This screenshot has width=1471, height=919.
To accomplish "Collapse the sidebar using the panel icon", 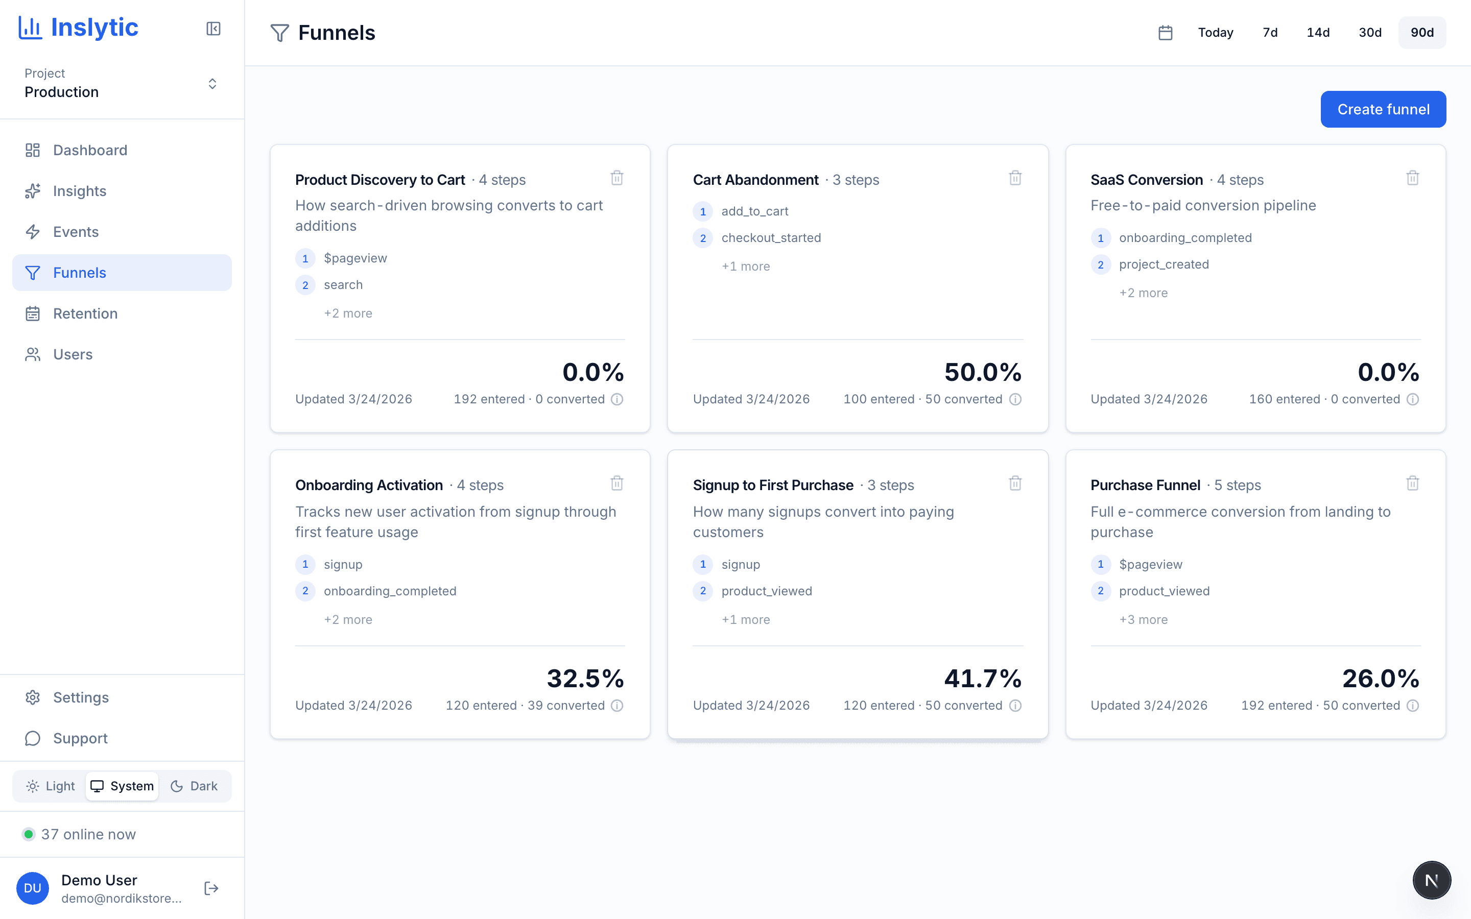I will click(x=213, y=29).
